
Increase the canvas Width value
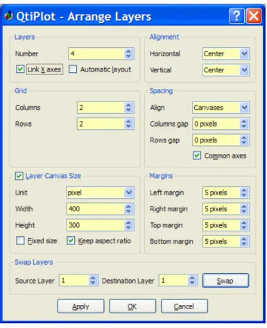128,206
